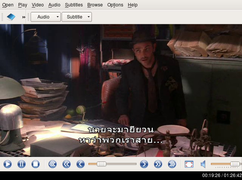Jump forward with triple-arrow button
Viewport: 242px width, 180px height.
(x=172, y=164)
